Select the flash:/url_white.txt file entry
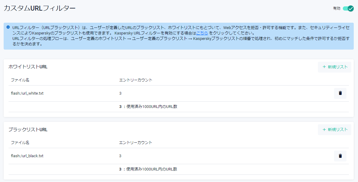The height and width of the screenshot is (182, 358). (x=27, y=93)
